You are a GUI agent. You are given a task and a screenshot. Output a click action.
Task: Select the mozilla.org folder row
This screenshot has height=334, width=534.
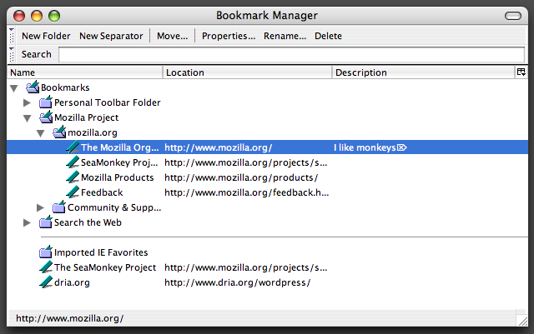(x=93, y=132)
